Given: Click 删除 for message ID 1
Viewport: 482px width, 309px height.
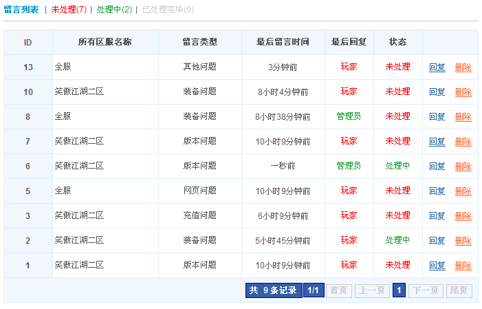Looking at the screenshot, I should click(463, 266).
